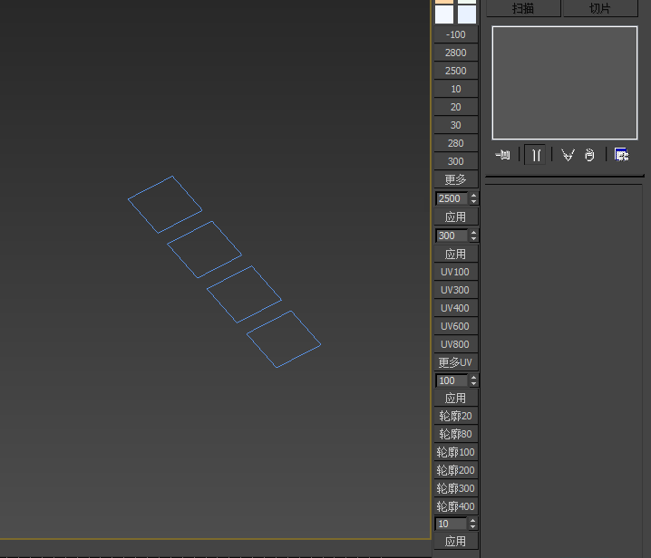This screenshot has height=558, width=651.
Task: Open Configure Modifier Sets icon
Action: tap(621, 155)
